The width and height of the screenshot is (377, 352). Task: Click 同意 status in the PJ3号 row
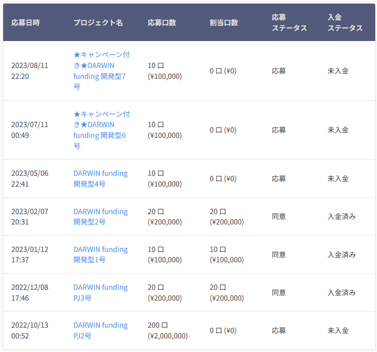279,293
